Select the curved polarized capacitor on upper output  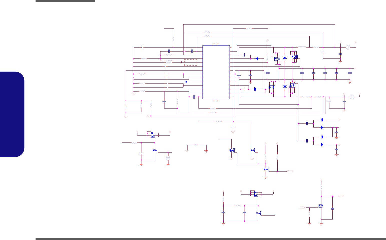click(323, 52)
